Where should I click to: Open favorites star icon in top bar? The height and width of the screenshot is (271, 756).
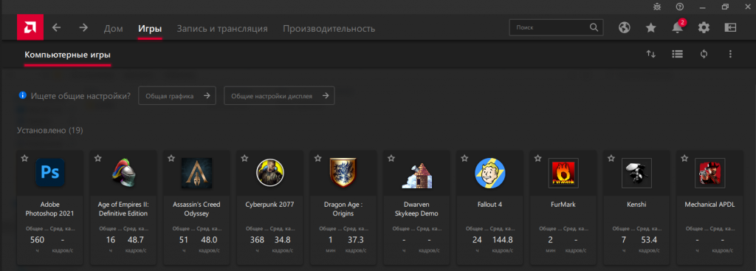click(651, 28)
